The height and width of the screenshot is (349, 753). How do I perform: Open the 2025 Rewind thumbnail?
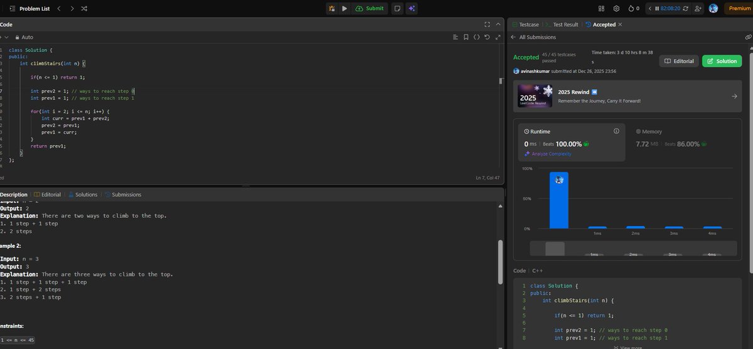[x=535, y=97]
